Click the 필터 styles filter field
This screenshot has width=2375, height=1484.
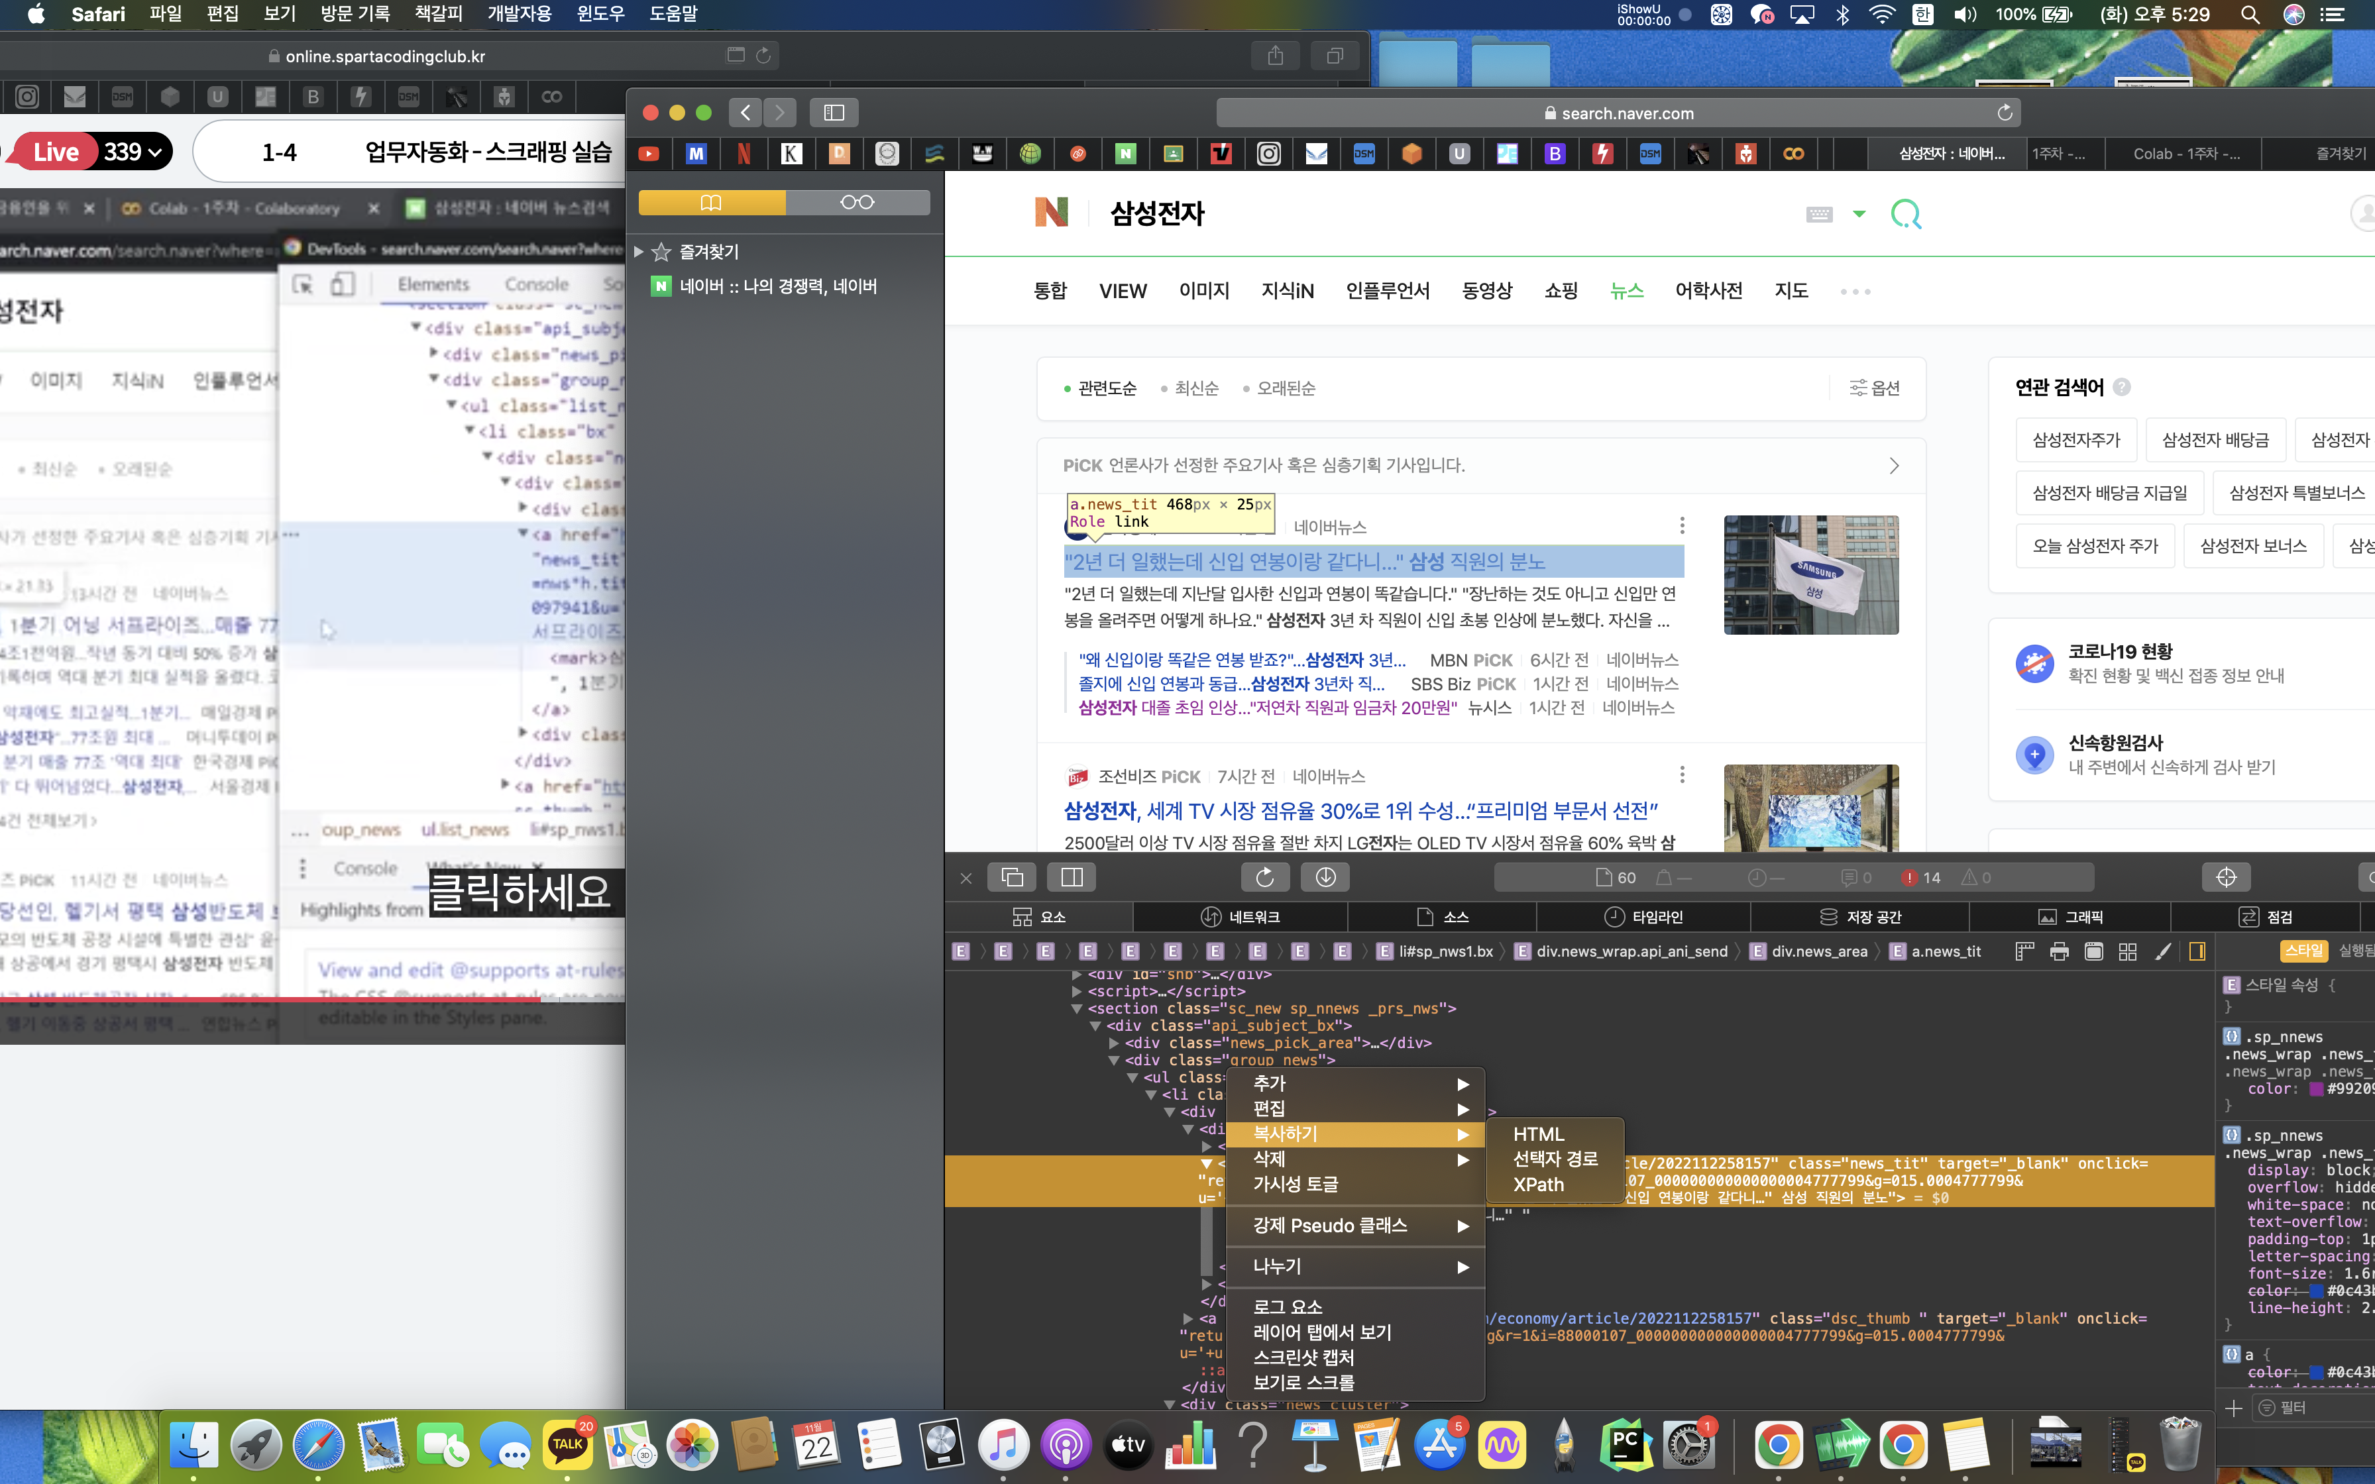point(2315,1408)
